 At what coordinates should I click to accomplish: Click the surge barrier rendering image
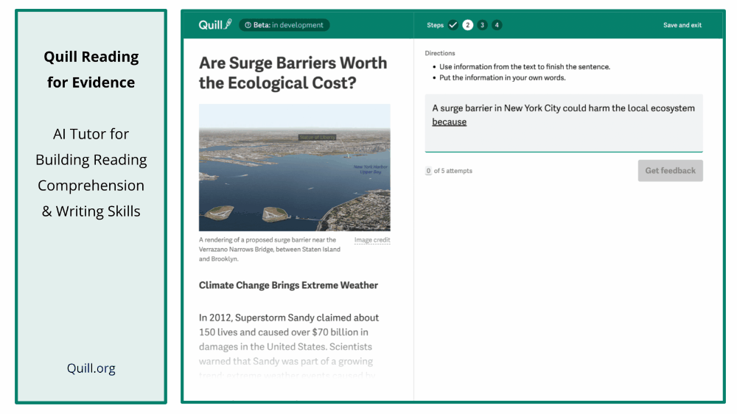294,167
